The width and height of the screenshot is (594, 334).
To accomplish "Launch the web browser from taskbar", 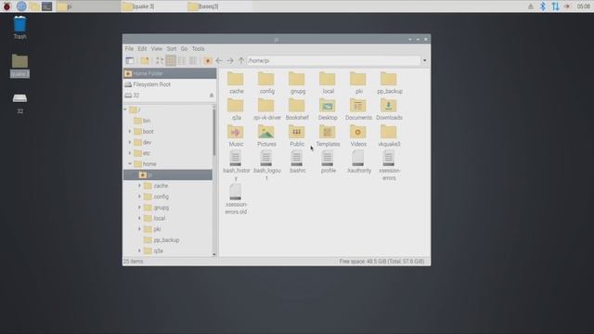I will tap(21, 6).
